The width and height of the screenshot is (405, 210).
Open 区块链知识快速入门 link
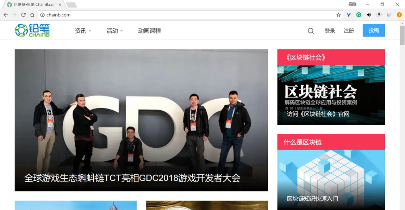312,199
